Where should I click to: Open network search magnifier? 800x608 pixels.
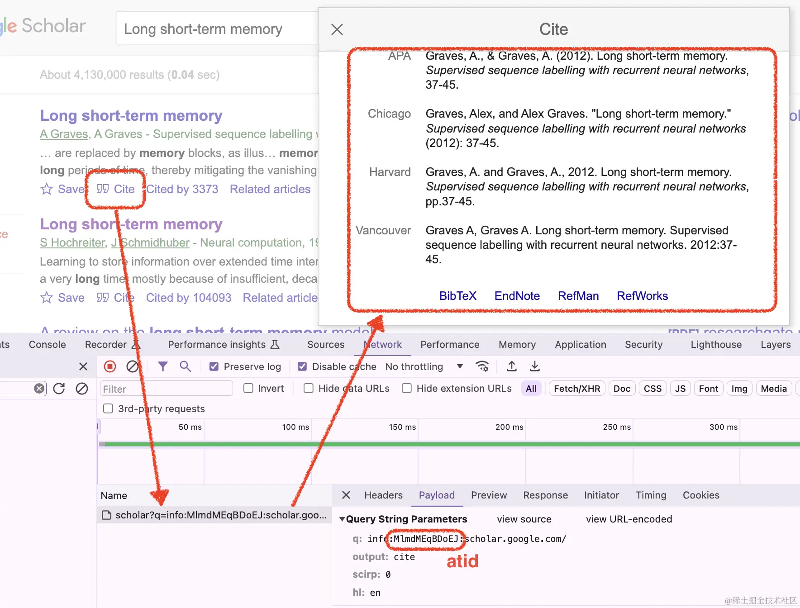coord(185,366)
